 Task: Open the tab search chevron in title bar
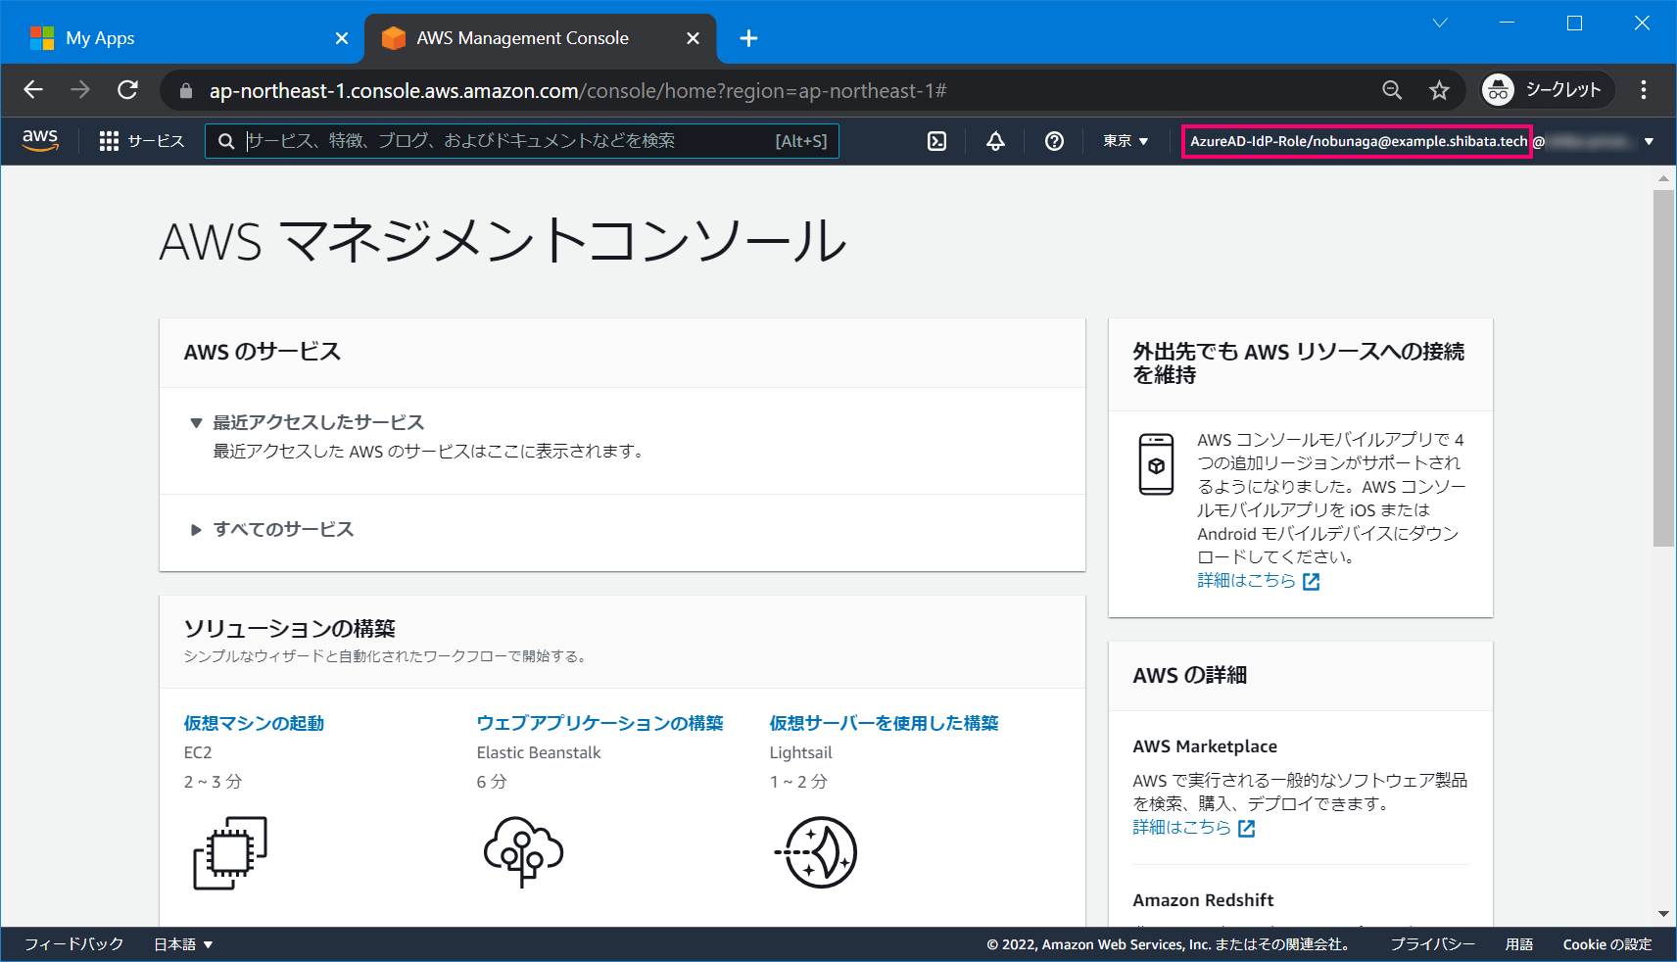coord(1439,24)
